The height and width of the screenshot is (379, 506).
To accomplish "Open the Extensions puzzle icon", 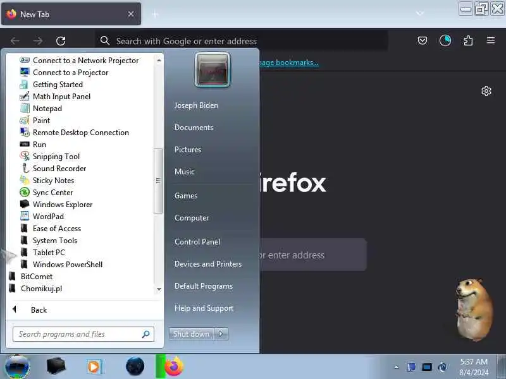I will coord(468,40).
